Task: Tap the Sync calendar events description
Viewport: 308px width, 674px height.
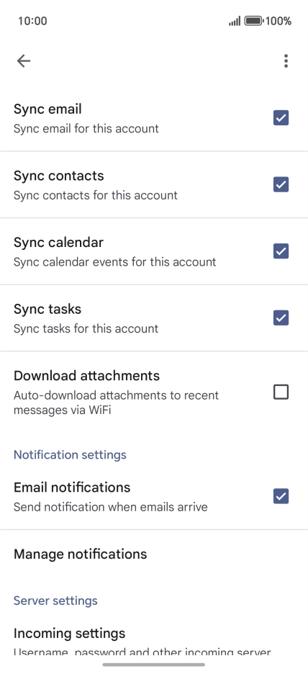Action: point(114,262)
